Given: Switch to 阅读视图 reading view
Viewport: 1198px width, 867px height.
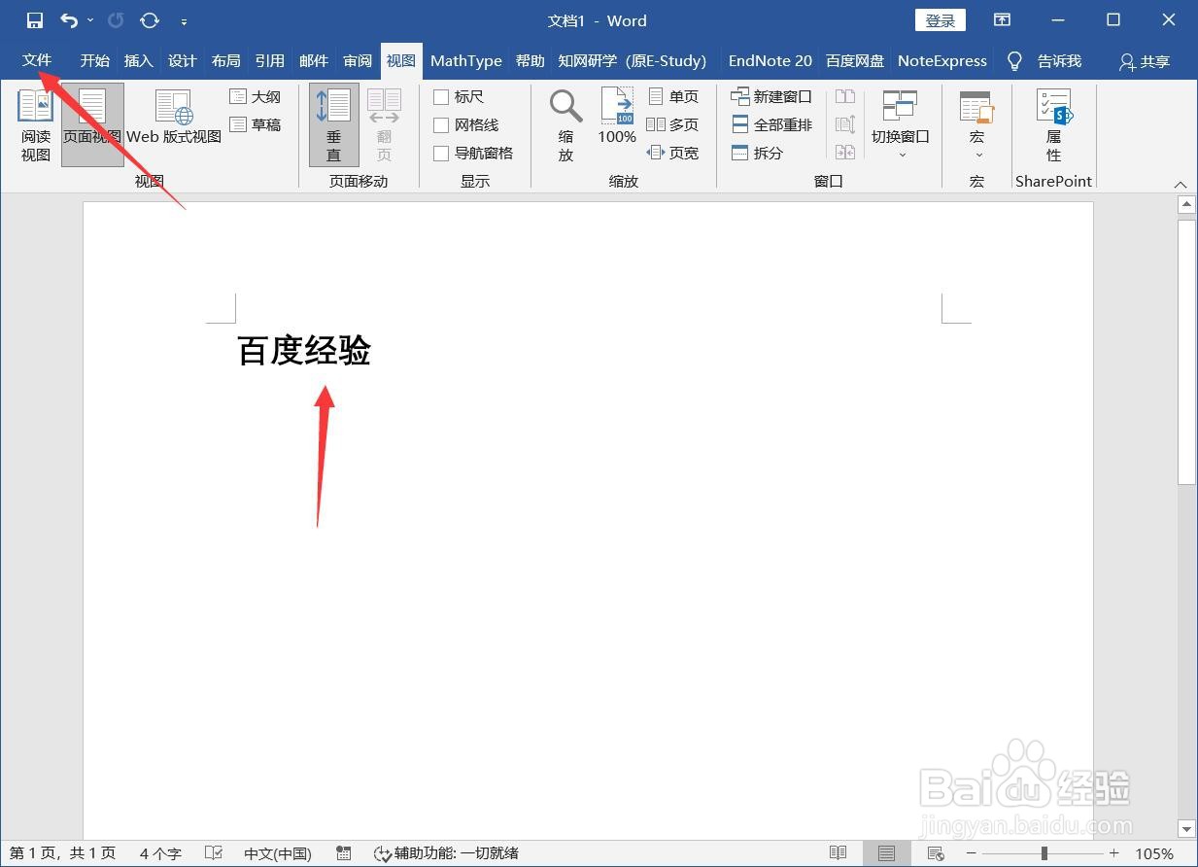Looking at the screenshot, I should point(36,125).
